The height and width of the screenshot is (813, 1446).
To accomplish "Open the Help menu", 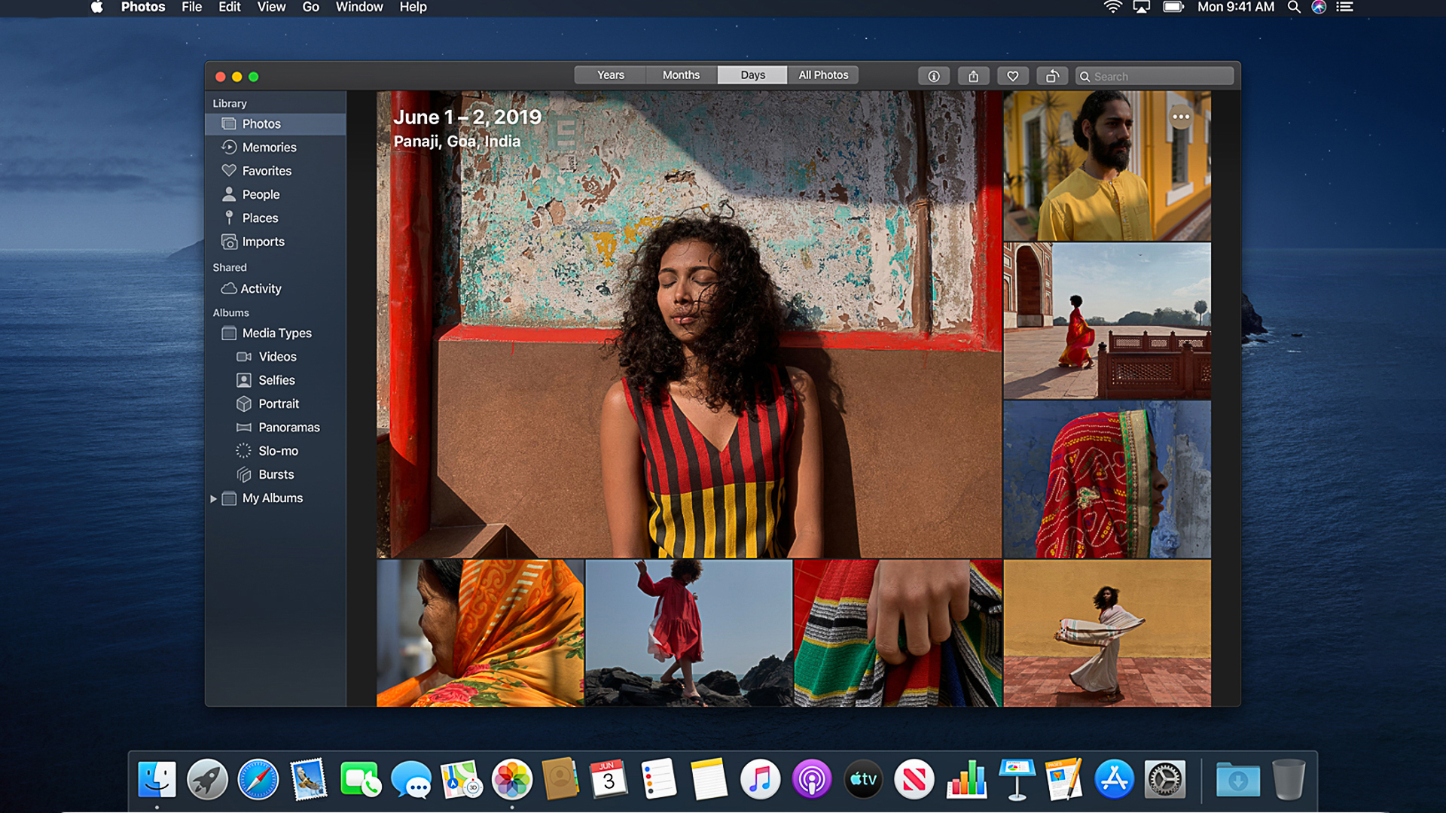I will (413, 7).
